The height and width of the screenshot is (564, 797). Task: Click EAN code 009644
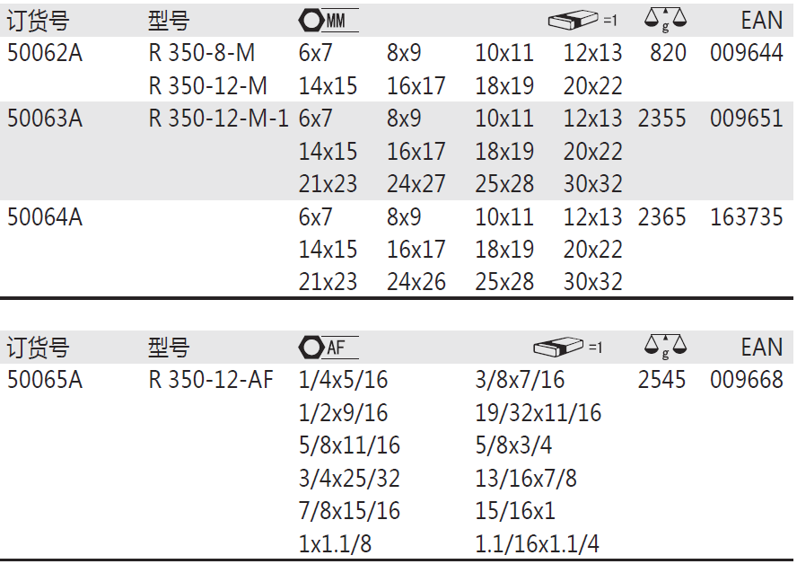coord(746,53)
